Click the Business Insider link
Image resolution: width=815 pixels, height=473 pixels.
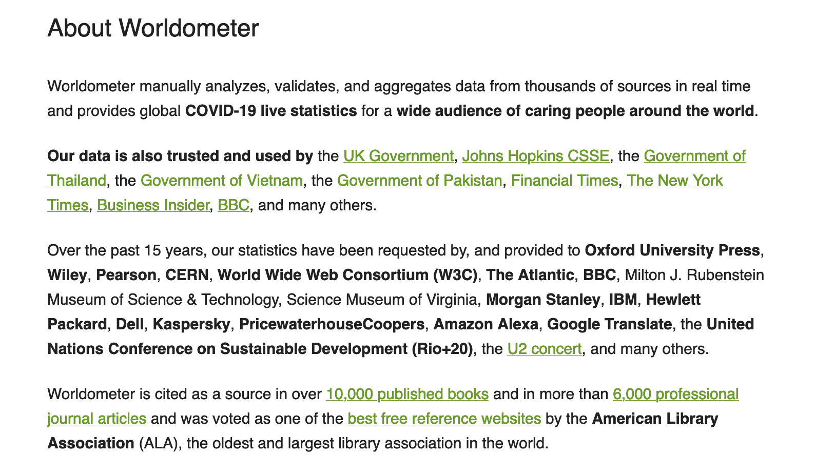tap(153, 205)
